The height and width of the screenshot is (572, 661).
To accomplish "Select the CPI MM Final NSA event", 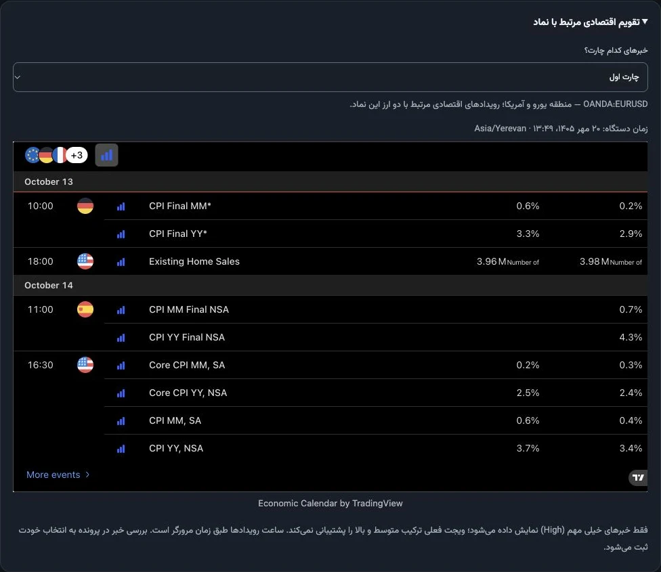I will [x=189, y=309].
